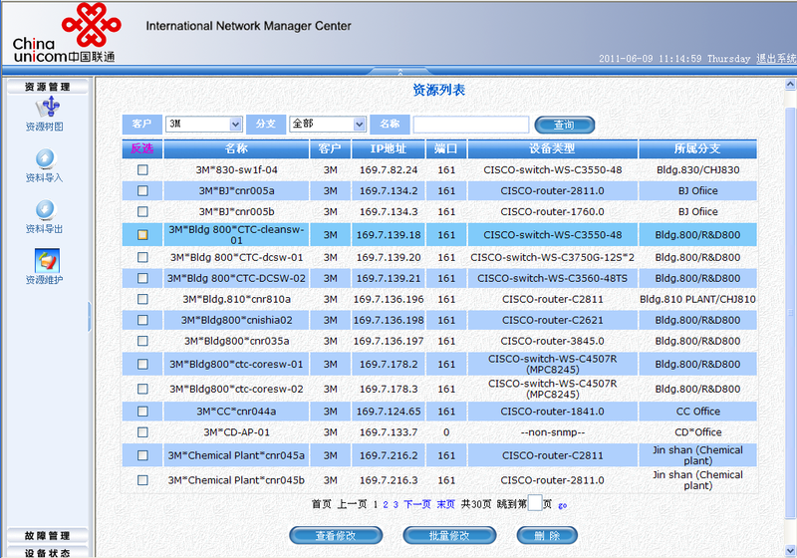
Task: Tick checkbox for 3M*CD-AP-01
Action: point(142,432)
